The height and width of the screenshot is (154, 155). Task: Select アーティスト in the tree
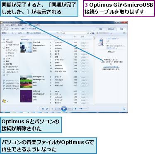coord(11,50)
